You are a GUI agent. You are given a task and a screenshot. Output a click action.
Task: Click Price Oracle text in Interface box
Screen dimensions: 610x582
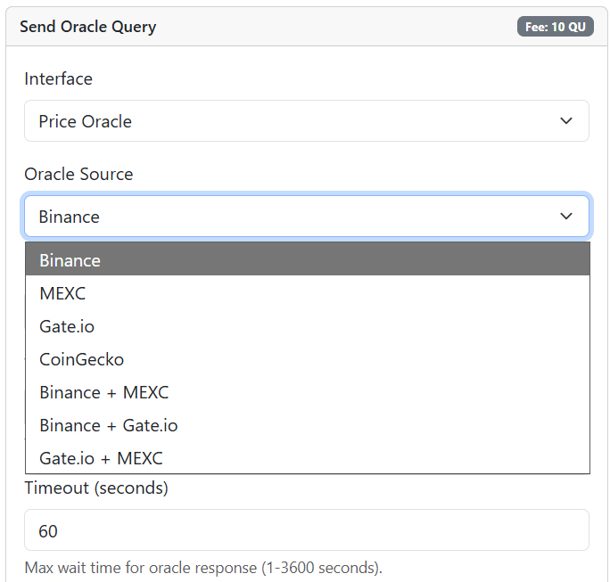tap(85, 121)
